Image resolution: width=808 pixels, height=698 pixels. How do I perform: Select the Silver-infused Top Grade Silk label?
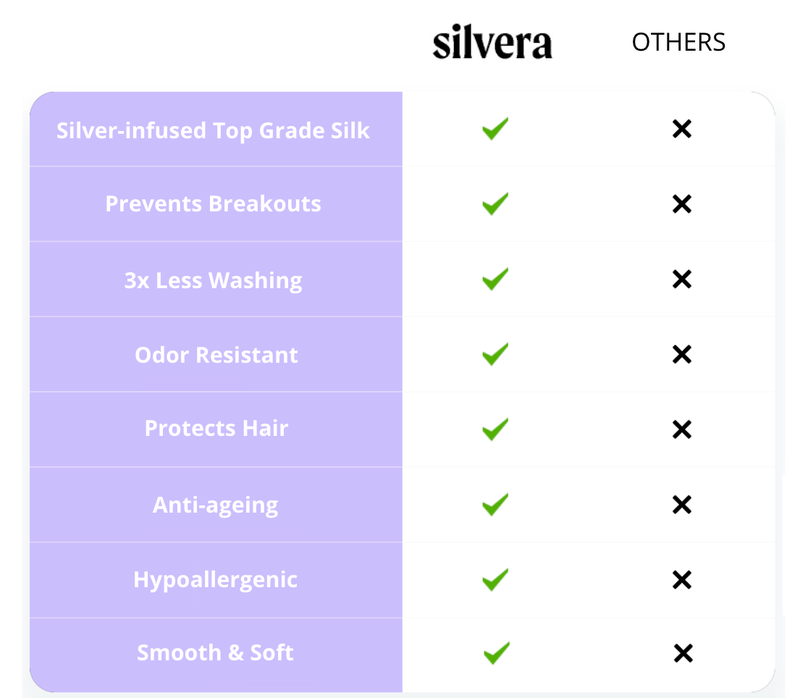214,131
